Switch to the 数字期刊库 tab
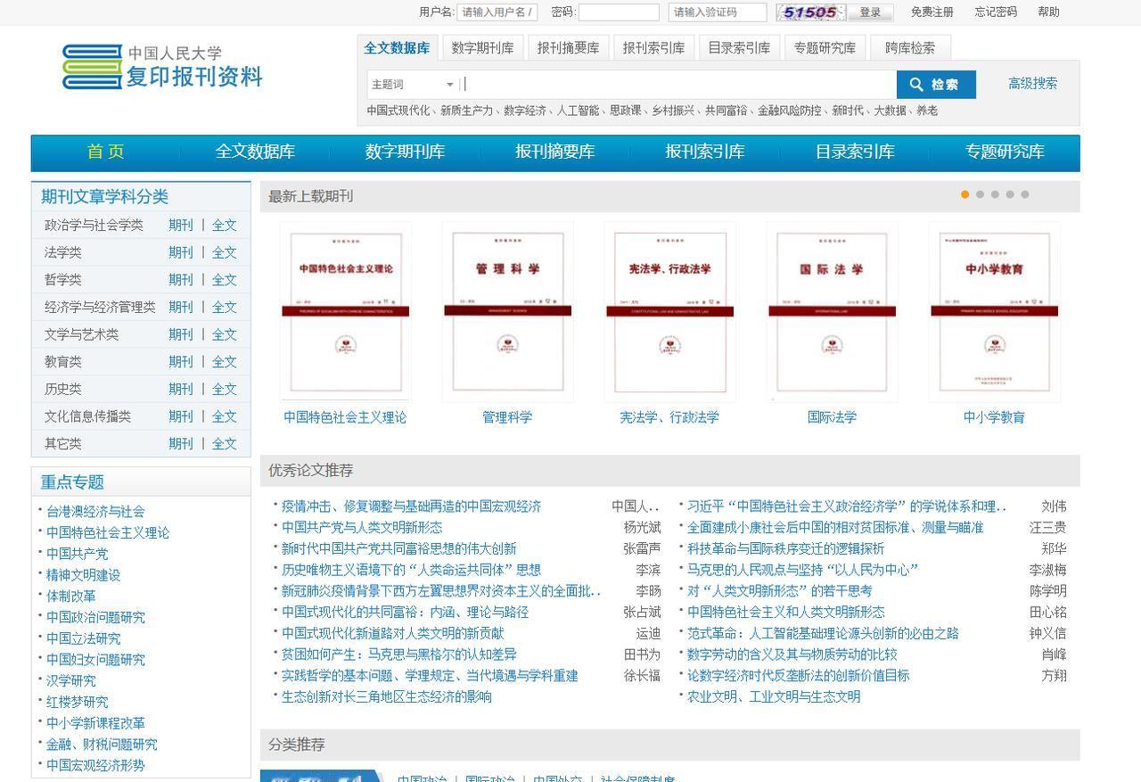 [x=482, y=47]
